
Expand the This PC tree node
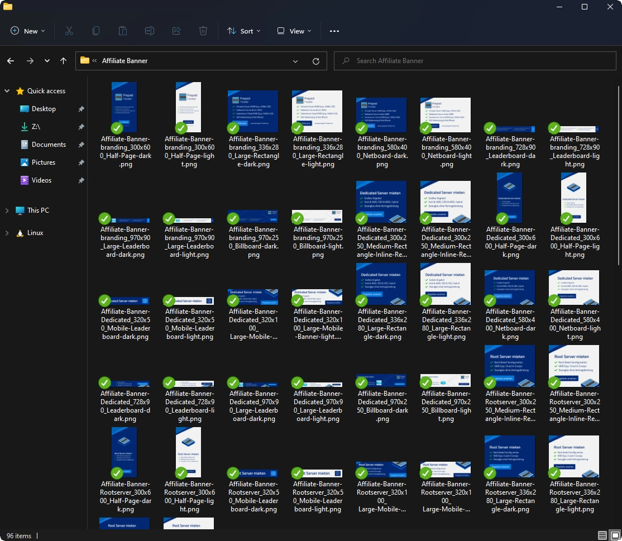point(7,210)
